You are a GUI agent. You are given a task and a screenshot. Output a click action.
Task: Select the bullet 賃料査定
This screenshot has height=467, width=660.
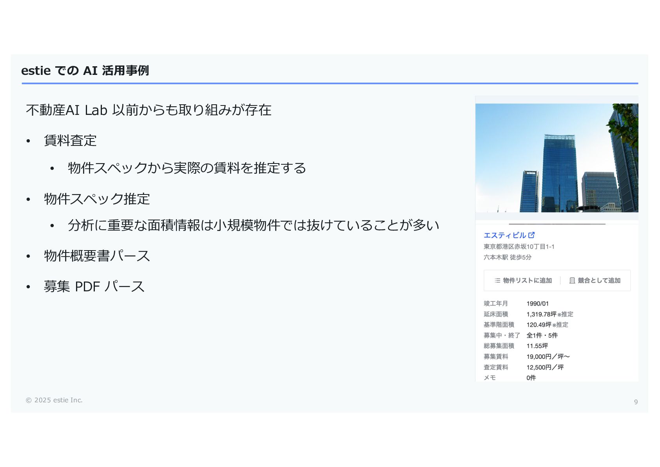[x=70, y=140]
